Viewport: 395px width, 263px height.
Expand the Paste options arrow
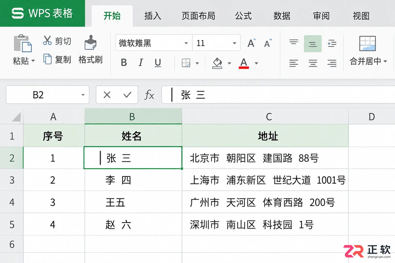point(33,61)
